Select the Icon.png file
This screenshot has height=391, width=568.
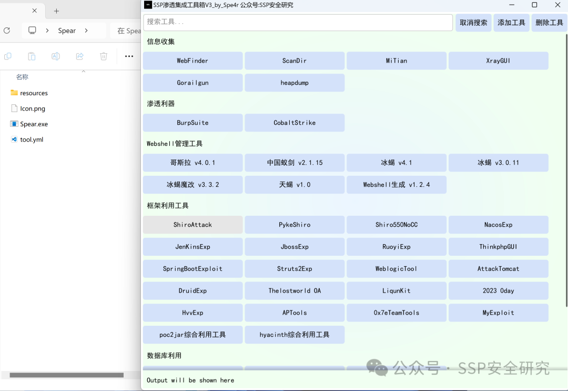click(x=28, y=108)
